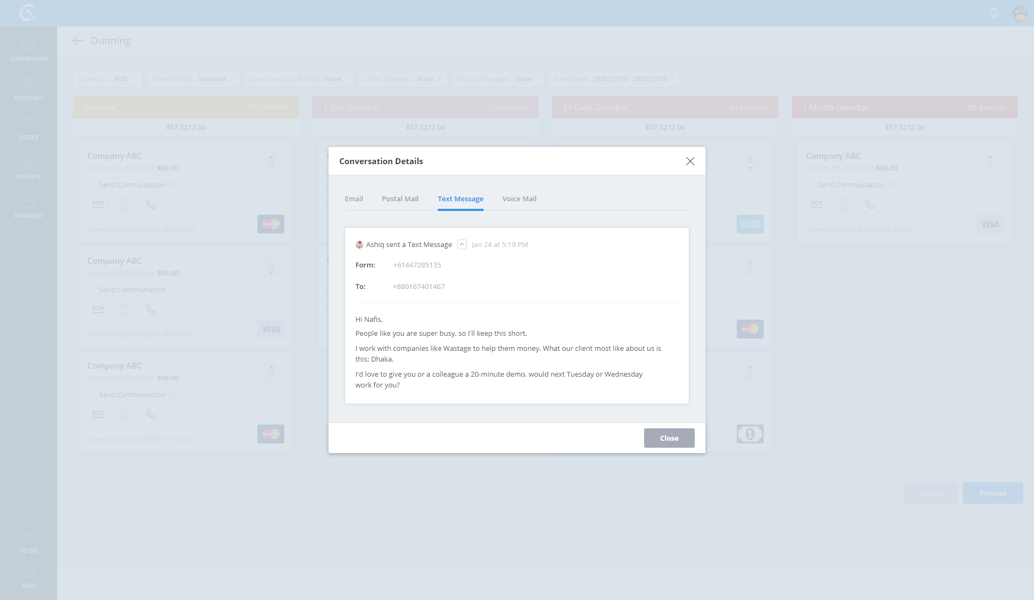Click the back arrow beside Dunning
Screen dimensions: 1034x600
point(79,40)
